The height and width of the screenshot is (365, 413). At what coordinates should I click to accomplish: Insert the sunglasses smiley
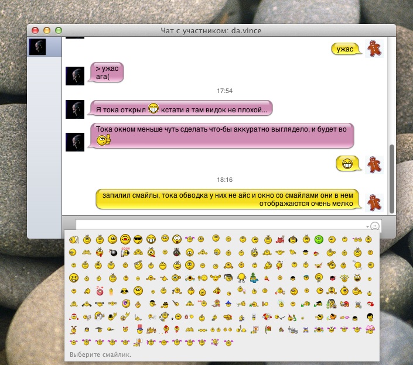(x=138, y=239)
